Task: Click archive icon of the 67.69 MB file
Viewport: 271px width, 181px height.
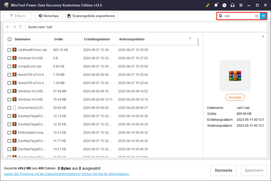Action: pyautogui.click(x=14, y=91)
